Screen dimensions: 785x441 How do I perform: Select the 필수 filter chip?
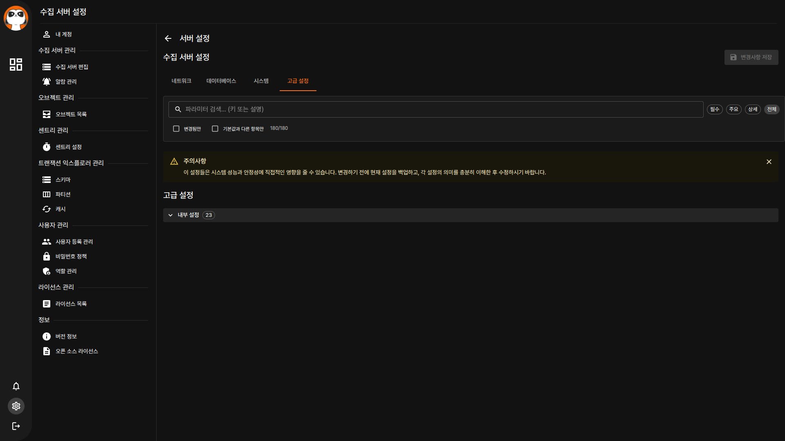pyautogui.click(x=714, y=109)
